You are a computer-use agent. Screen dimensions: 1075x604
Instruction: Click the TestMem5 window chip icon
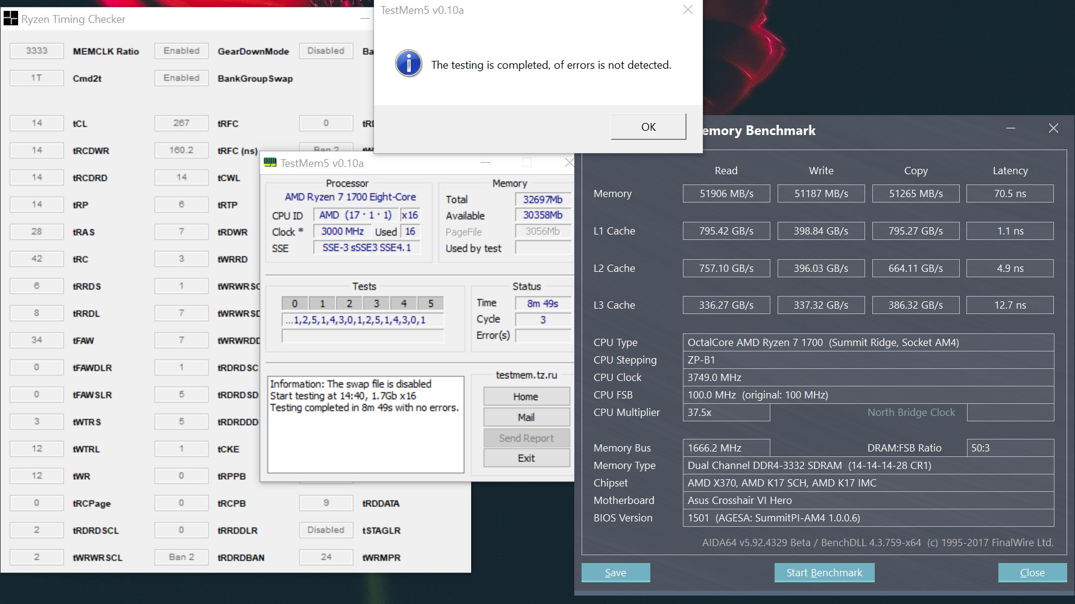(270, 163)
